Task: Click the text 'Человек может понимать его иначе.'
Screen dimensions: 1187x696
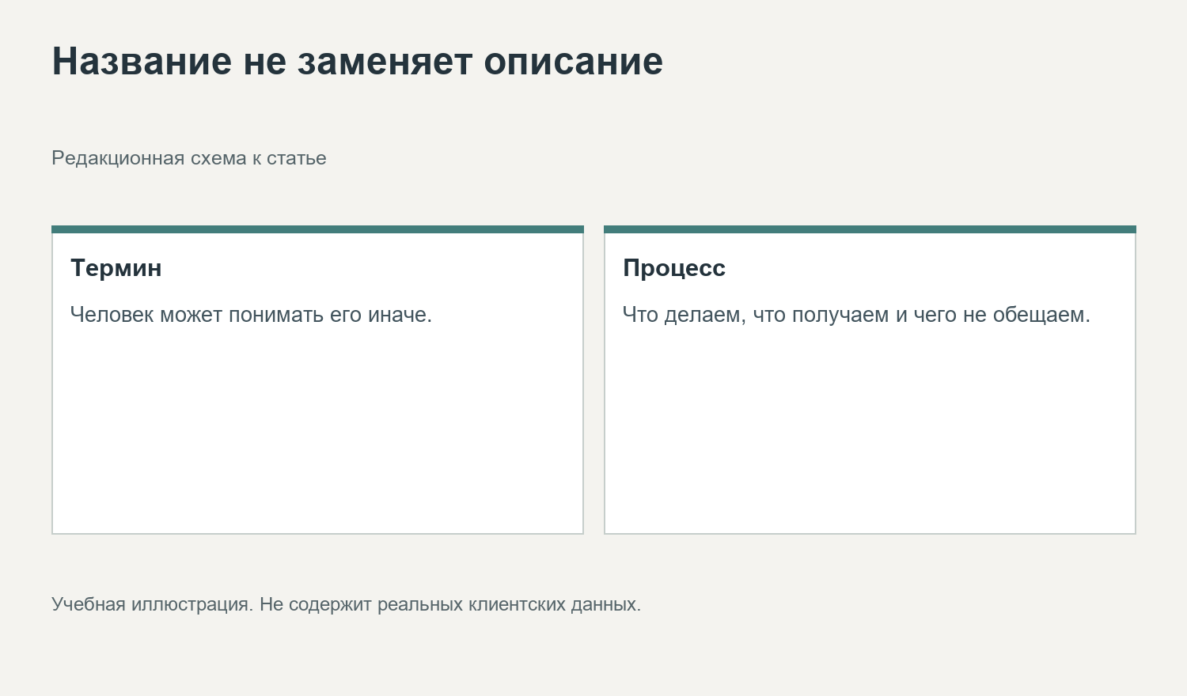Action: pyautogui.click(x=251, y=315)
